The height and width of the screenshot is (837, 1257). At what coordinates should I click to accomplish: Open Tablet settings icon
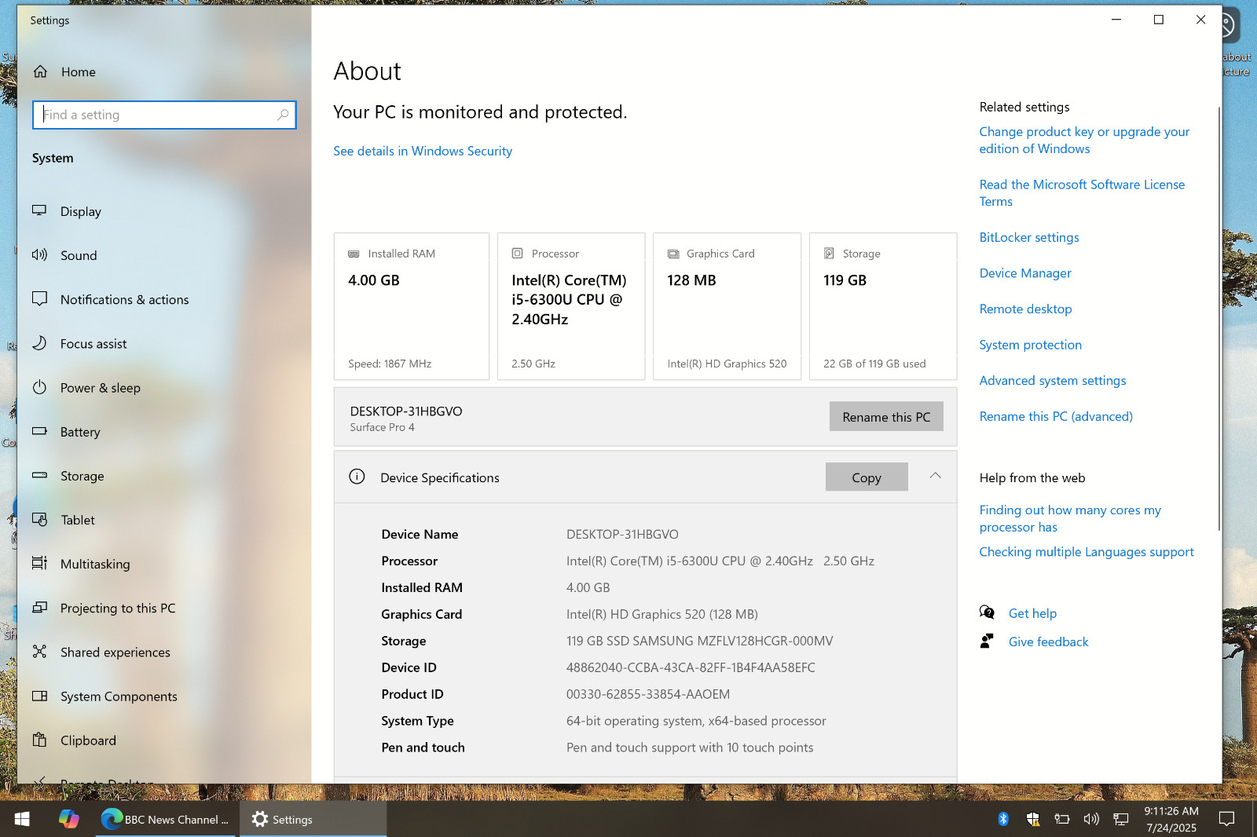[39, 519]
